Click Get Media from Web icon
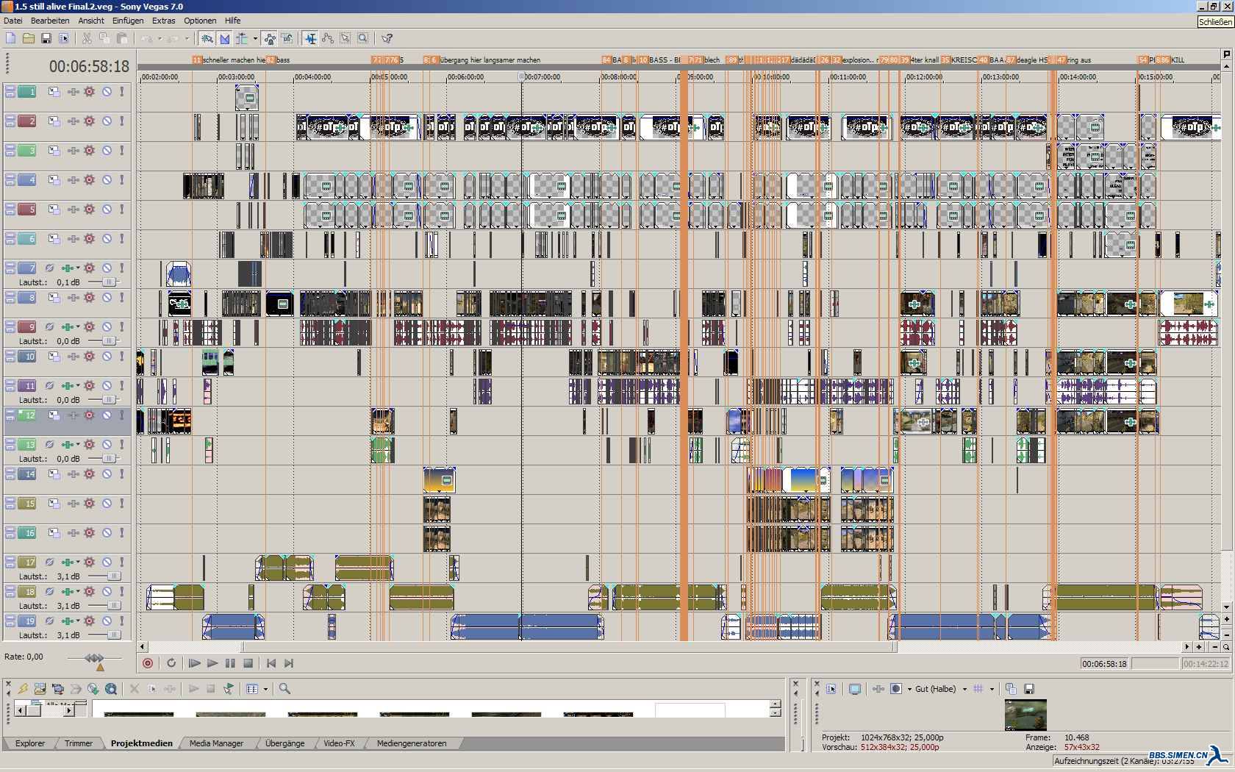The width and height of the screenshot is (1235, 772). tap(111, 689)
